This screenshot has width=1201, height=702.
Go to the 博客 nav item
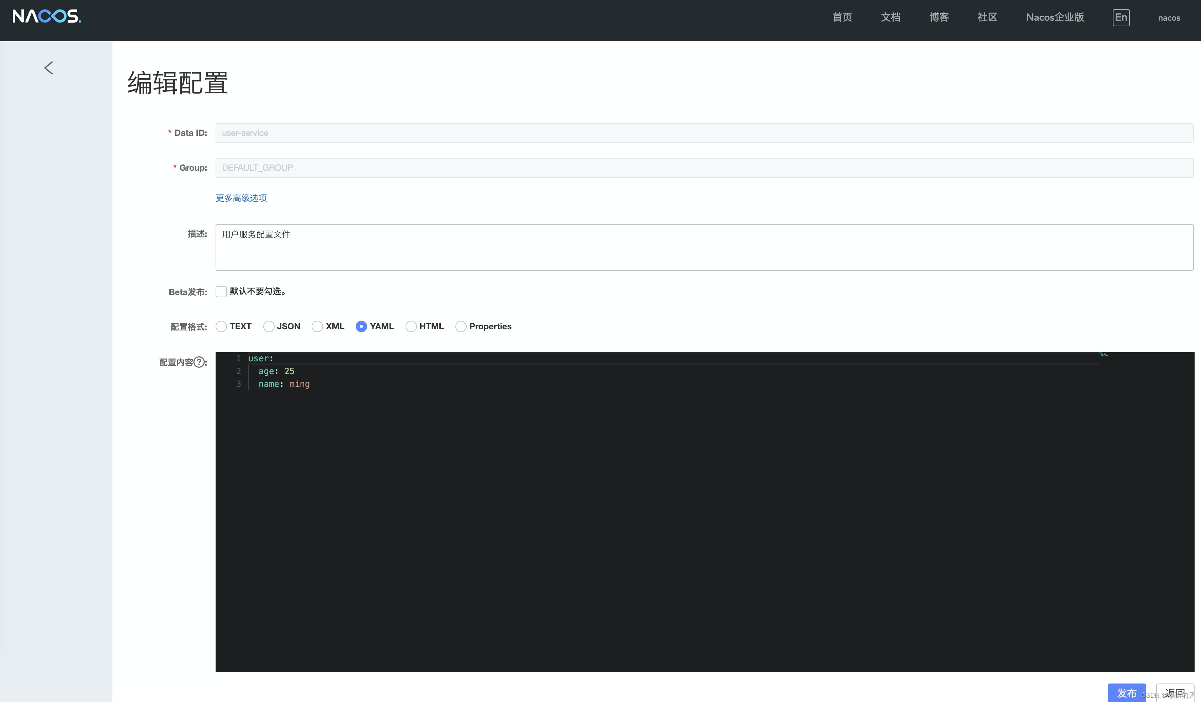[x=939, y=18]
